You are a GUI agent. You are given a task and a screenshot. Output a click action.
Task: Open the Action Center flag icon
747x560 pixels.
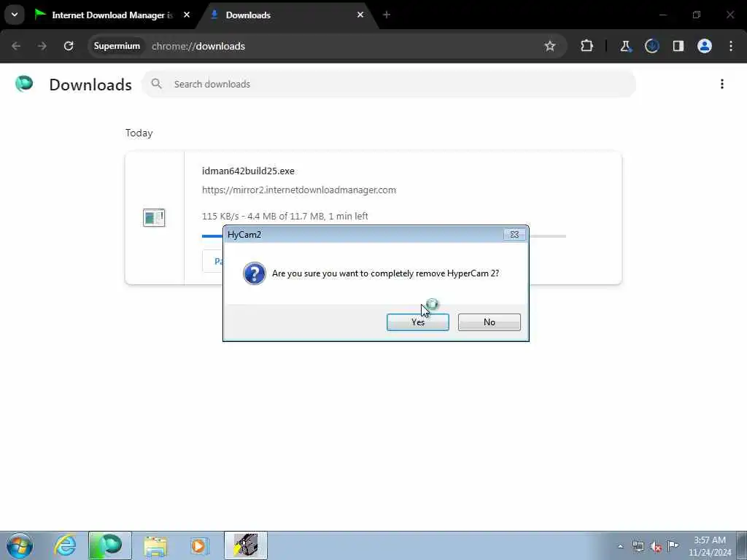(673, 546)
